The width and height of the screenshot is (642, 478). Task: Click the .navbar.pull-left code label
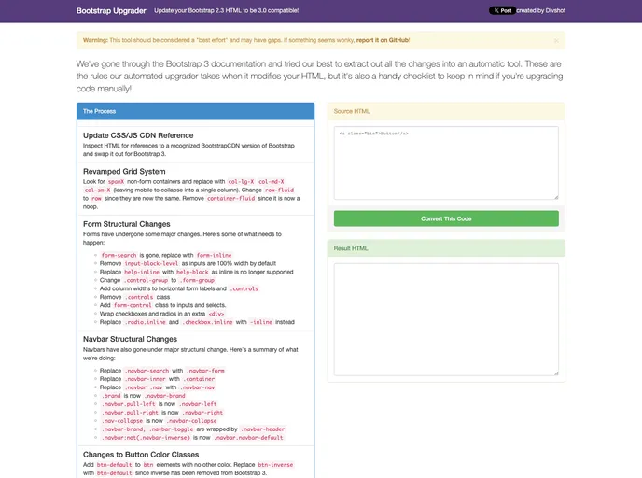128,404
